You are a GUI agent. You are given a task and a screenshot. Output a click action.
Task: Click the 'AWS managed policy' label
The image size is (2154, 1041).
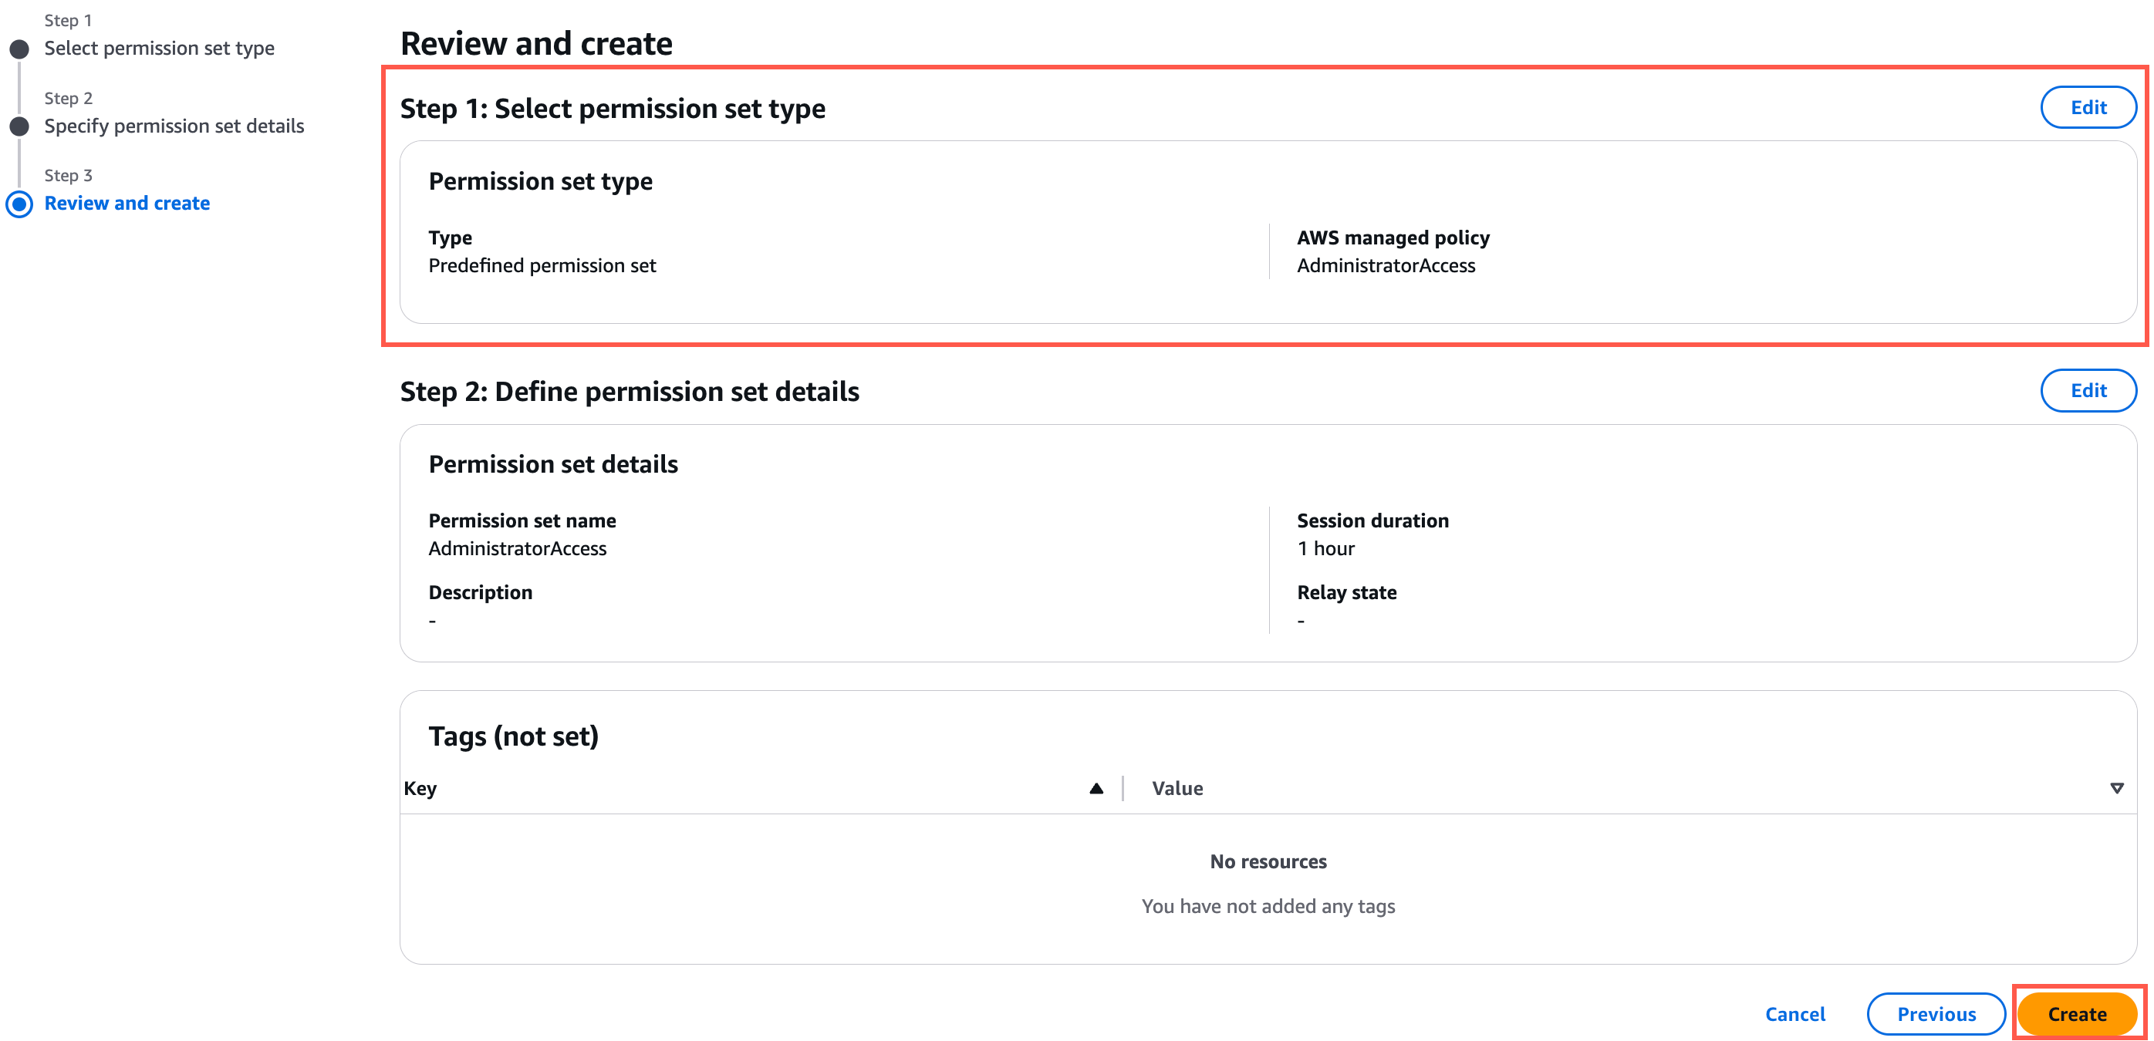tap(1393, 238)
